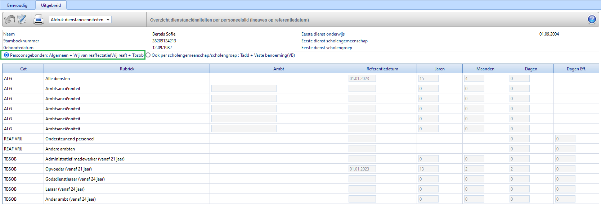Click the Rubriek column header
Screen dimensions: 601x205
pyautogui.click(x=127, y=69)
